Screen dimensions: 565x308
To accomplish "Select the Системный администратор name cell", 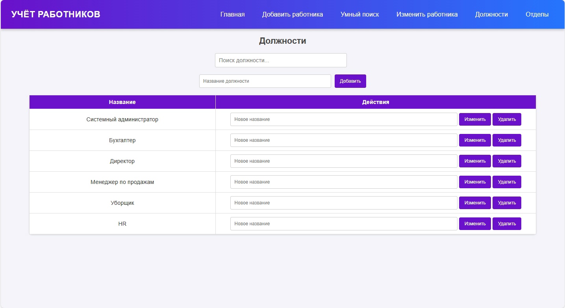I will (x=122, y=119).
